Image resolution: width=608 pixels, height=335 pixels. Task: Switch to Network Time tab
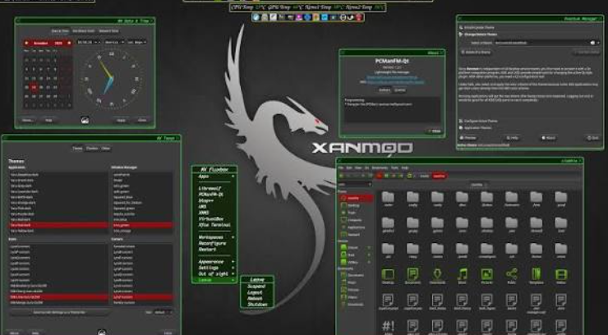pyautogui.click(x=108, y=31)
